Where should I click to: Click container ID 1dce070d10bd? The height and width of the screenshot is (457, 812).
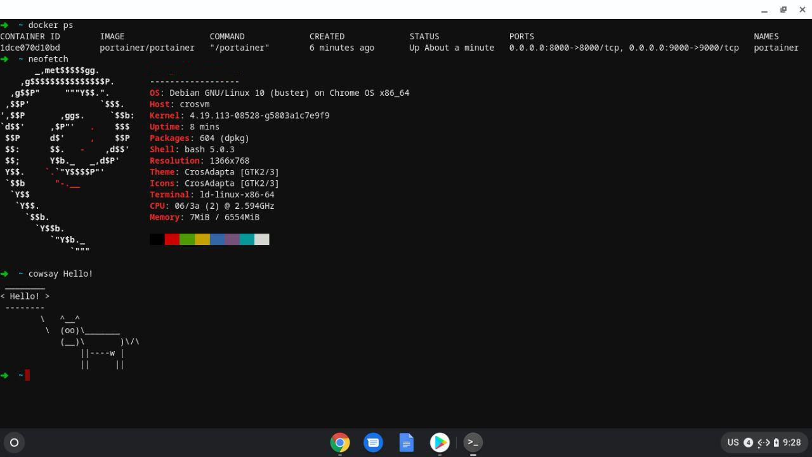tap(30, 48)
